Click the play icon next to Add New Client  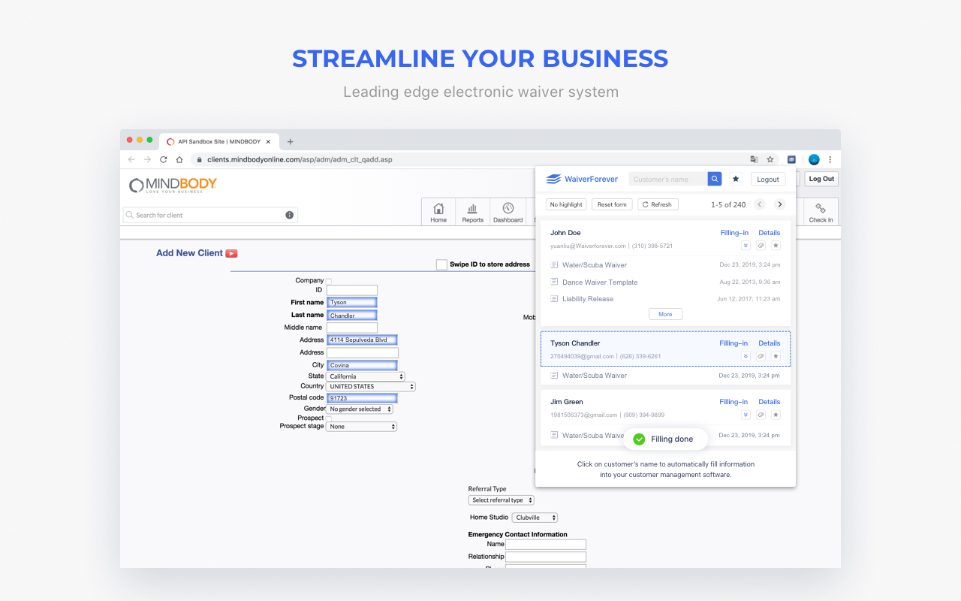point(231,253)
